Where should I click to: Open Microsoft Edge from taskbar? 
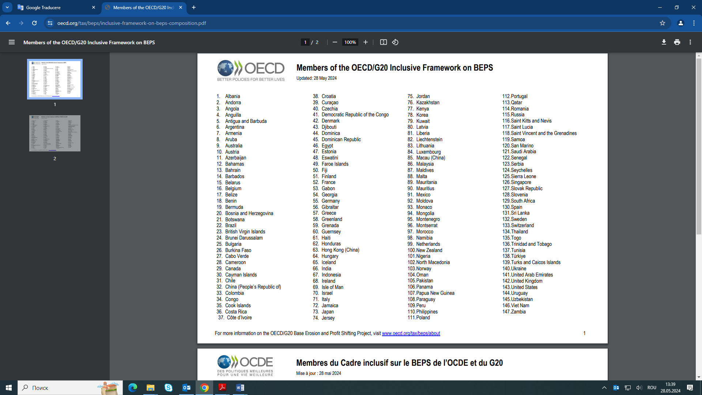click(x=132, y=388)
